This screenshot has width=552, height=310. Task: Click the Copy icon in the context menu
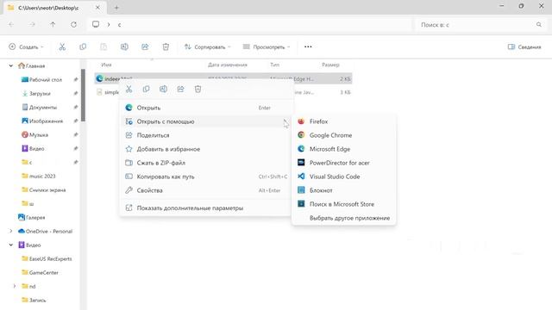click(146, 90)
